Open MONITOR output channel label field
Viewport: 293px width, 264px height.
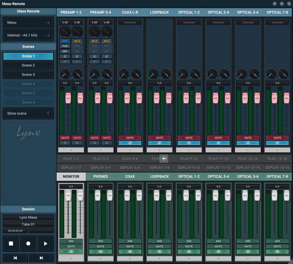(x=71, y=259)
